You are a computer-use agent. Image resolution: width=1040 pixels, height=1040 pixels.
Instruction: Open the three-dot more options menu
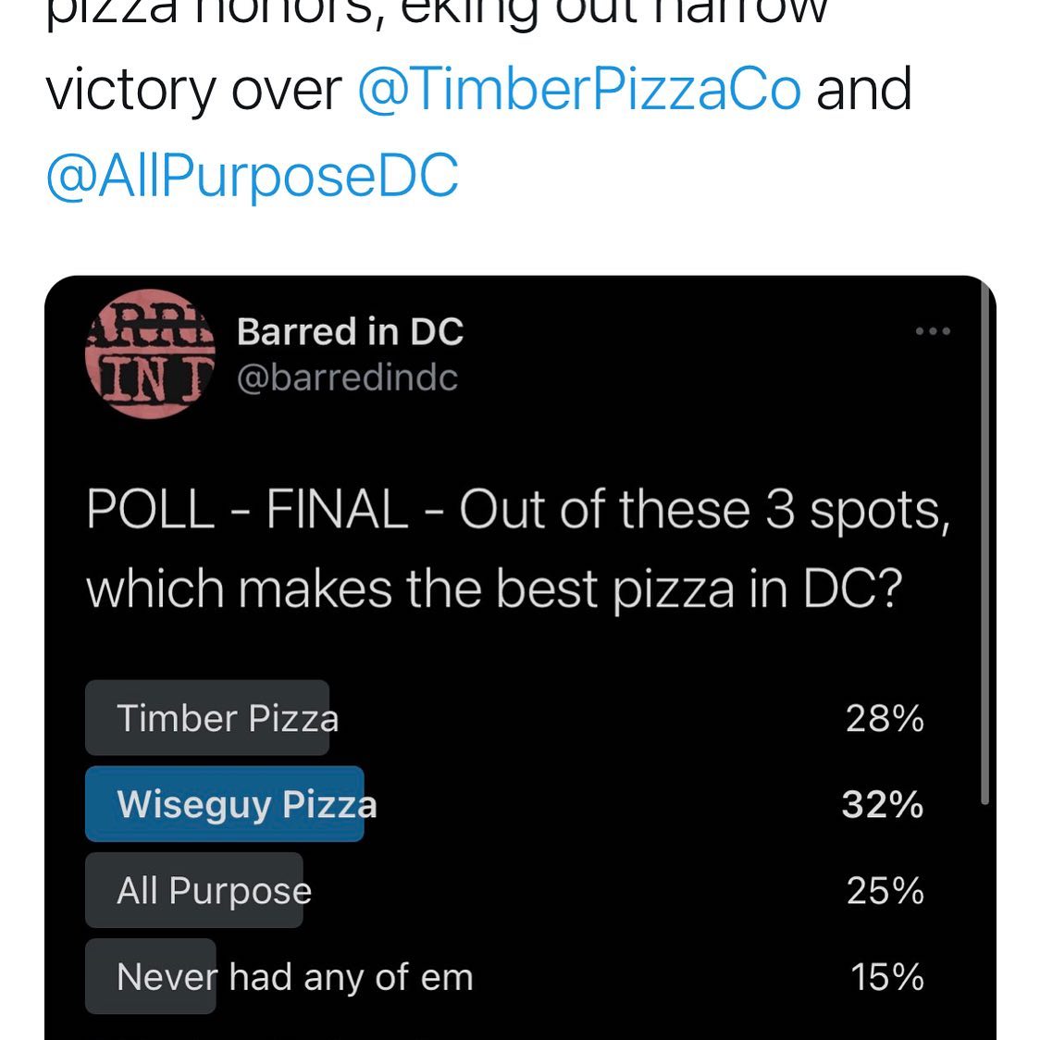933,331
